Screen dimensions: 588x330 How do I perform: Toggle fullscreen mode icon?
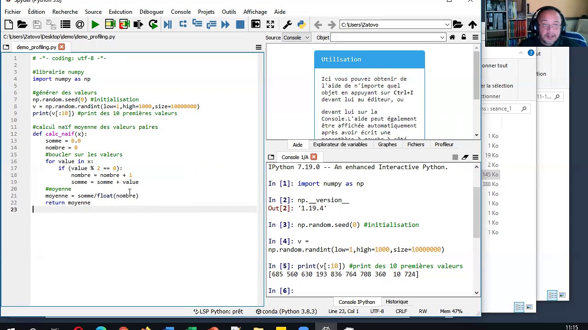click(x=270, y=25)
